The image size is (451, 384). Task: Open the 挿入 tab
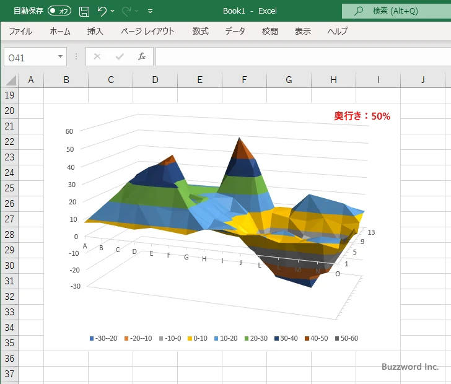(x=95, y=31)
